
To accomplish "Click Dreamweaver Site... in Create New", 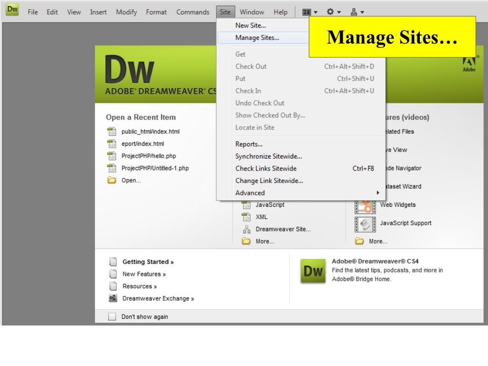I will pos(283,229).
